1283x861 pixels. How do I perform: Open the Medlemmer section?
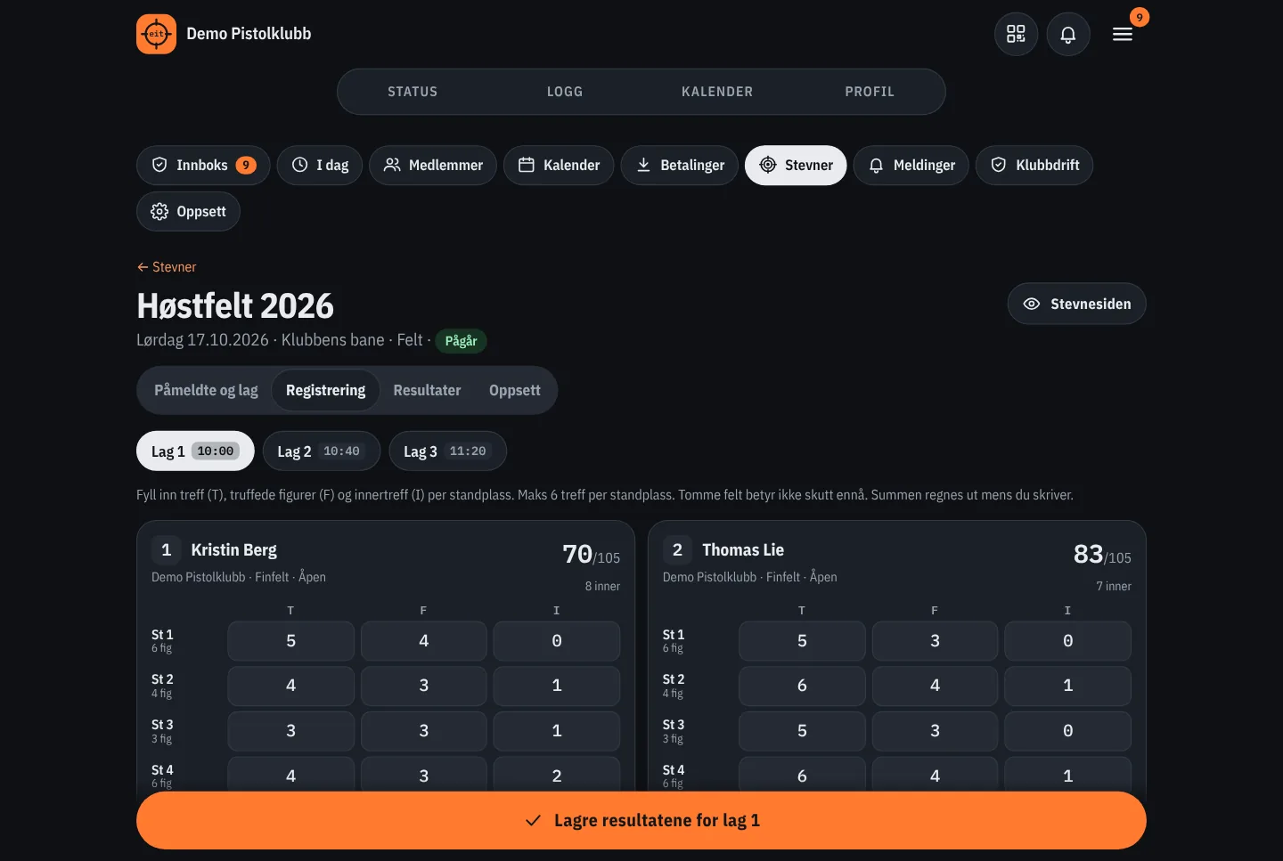pyautogui.click(x=433, y=166)
